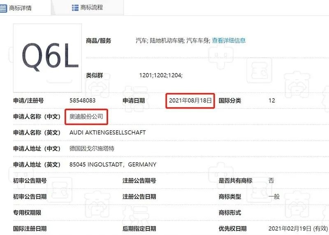Click the 注册公告期号 label
The width and height of the screenshot is (329, 235).
point(139,181)
